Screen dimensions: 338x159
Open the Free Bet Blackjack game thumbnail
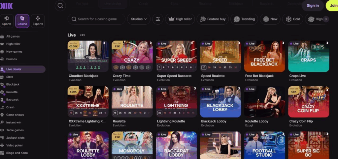[x=264, y=56]
